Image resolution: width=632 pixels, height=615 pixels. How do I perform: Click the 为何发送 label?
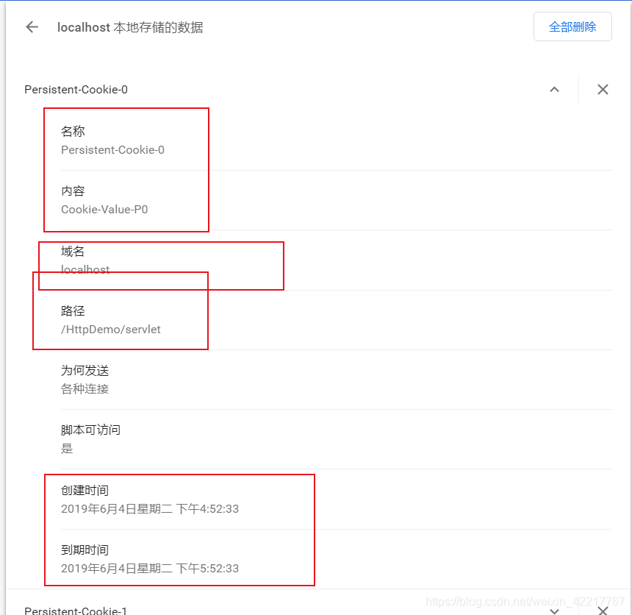(x=85, y=371)
